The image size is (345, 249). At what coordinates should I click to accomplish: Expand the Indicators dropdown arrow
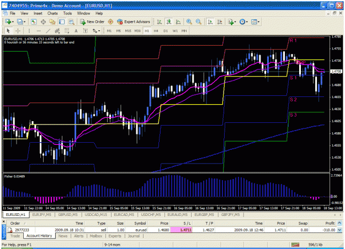click(x=235, y=22)
